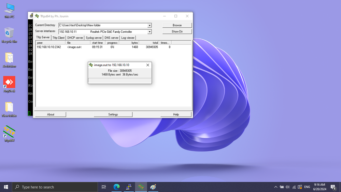The image size is (341, 192).
Task: Launch Tftpd64 desktop shortcut
Action: [9, 134]
